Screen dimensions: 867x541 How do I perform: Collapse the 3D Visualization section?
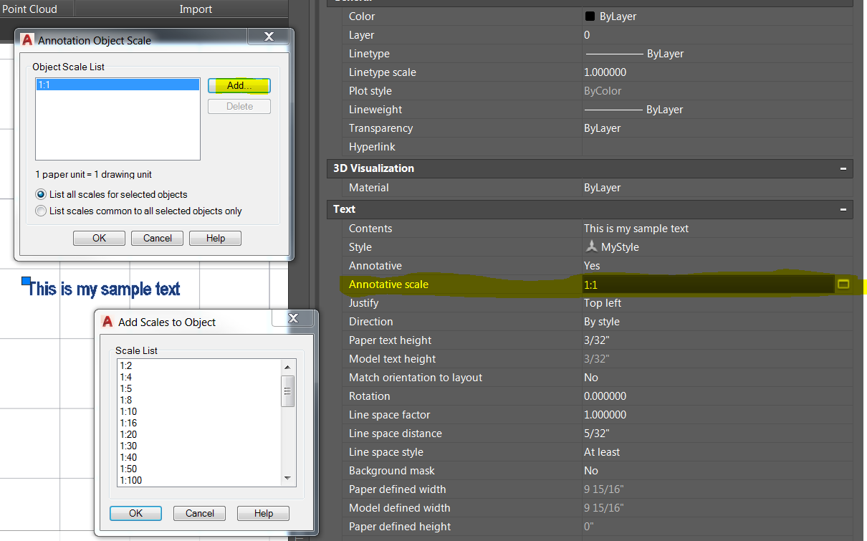pos(845,168)
